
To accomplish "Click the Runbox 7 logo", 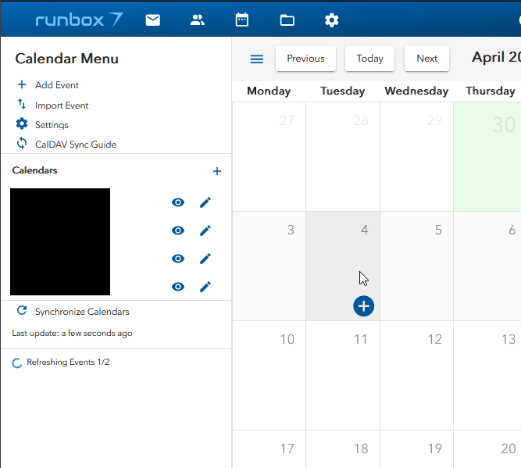I will [x=80, y=20].
